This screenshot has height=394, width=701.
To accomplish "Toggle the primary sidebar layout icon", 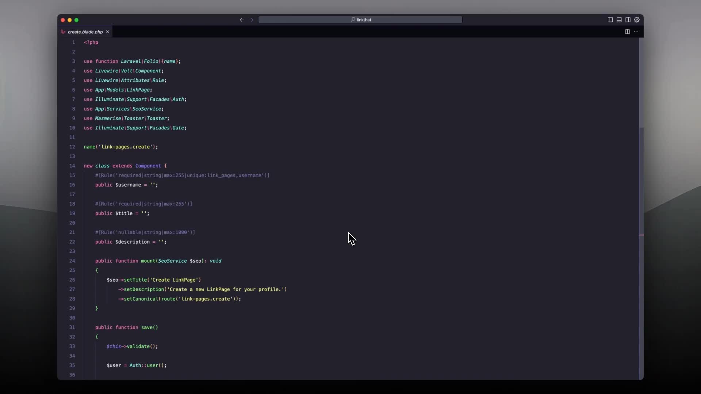I will pyautogui.click(x=610, y=20).
